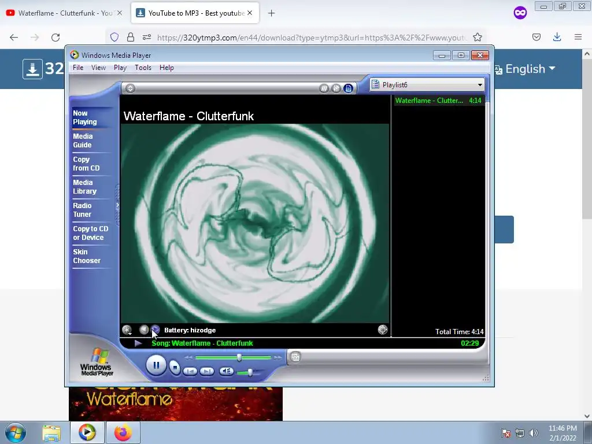
Task: Open a new browser tab
Action: pyautogui.click(x=271, y=13)
